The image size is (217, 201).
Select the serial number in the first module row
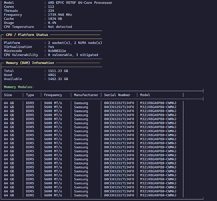click(119, 103)
